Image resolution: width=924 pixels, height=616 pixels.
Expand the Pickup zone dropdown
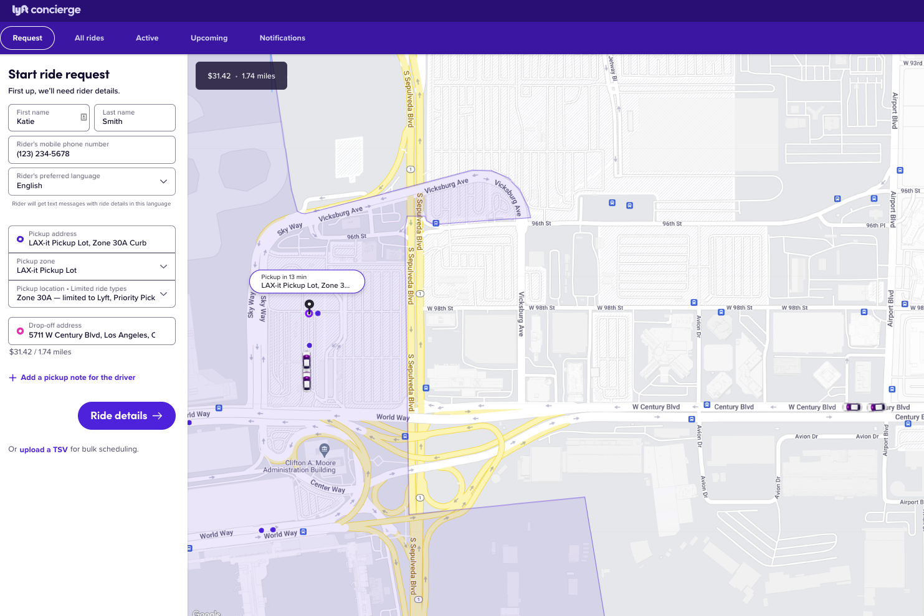click(92, 267)
